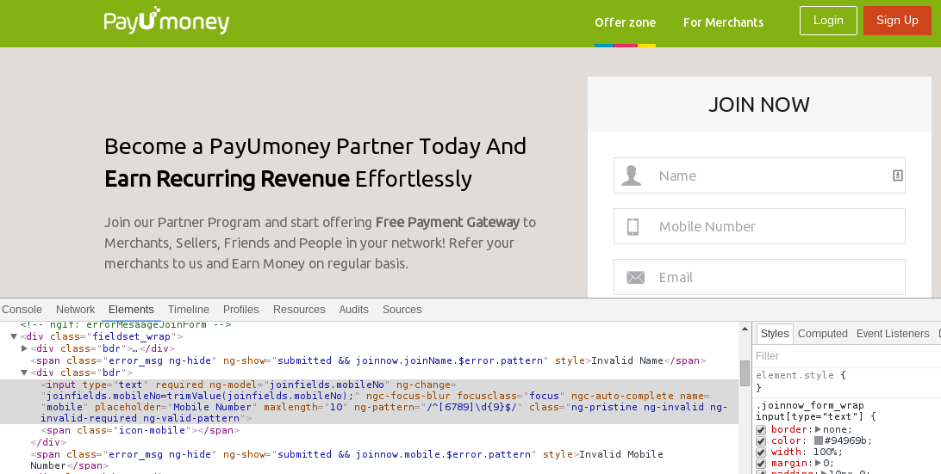The image size is (941, 474).
Task: Open the Audits tab
Action: tap(353, 309)
